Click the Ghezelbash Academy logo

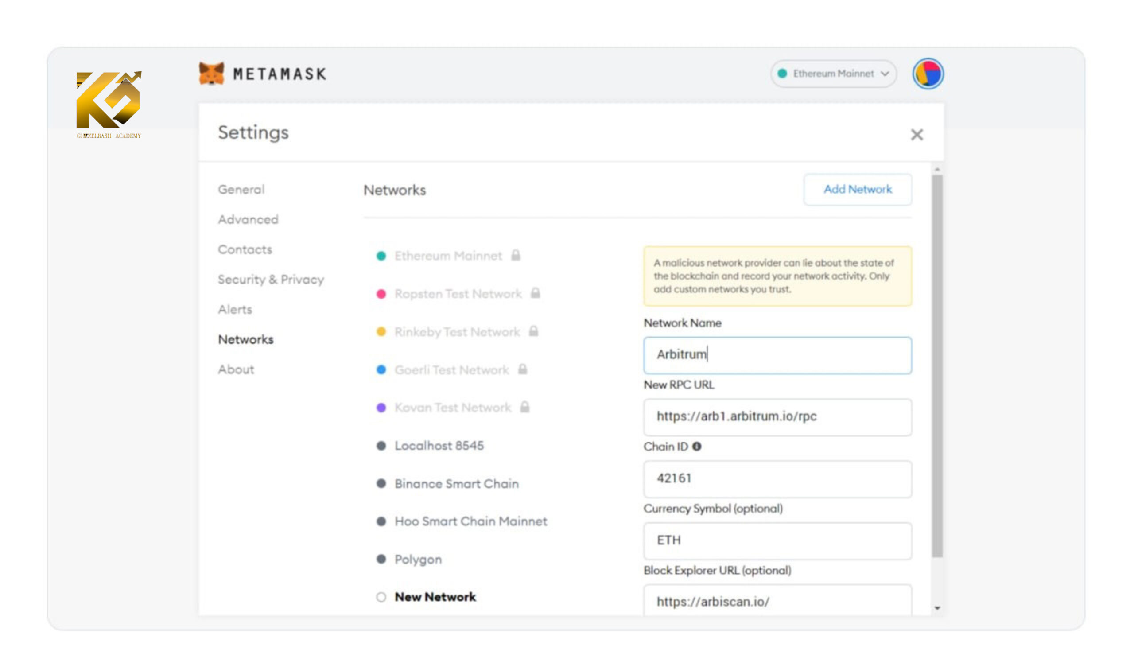pos(109,105)
